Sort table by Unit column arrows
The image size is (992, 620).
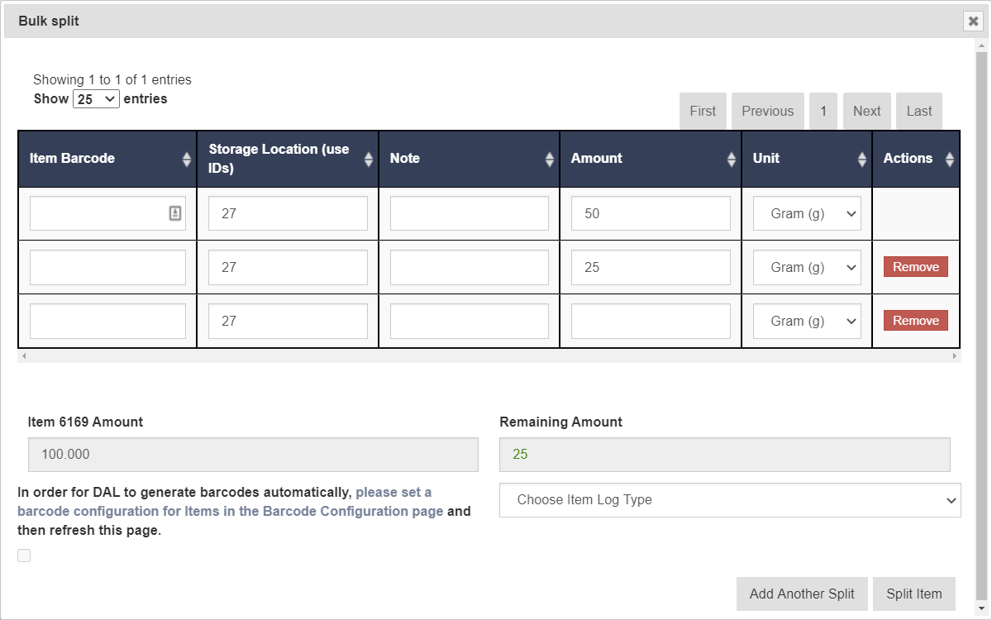pos(861,159)
